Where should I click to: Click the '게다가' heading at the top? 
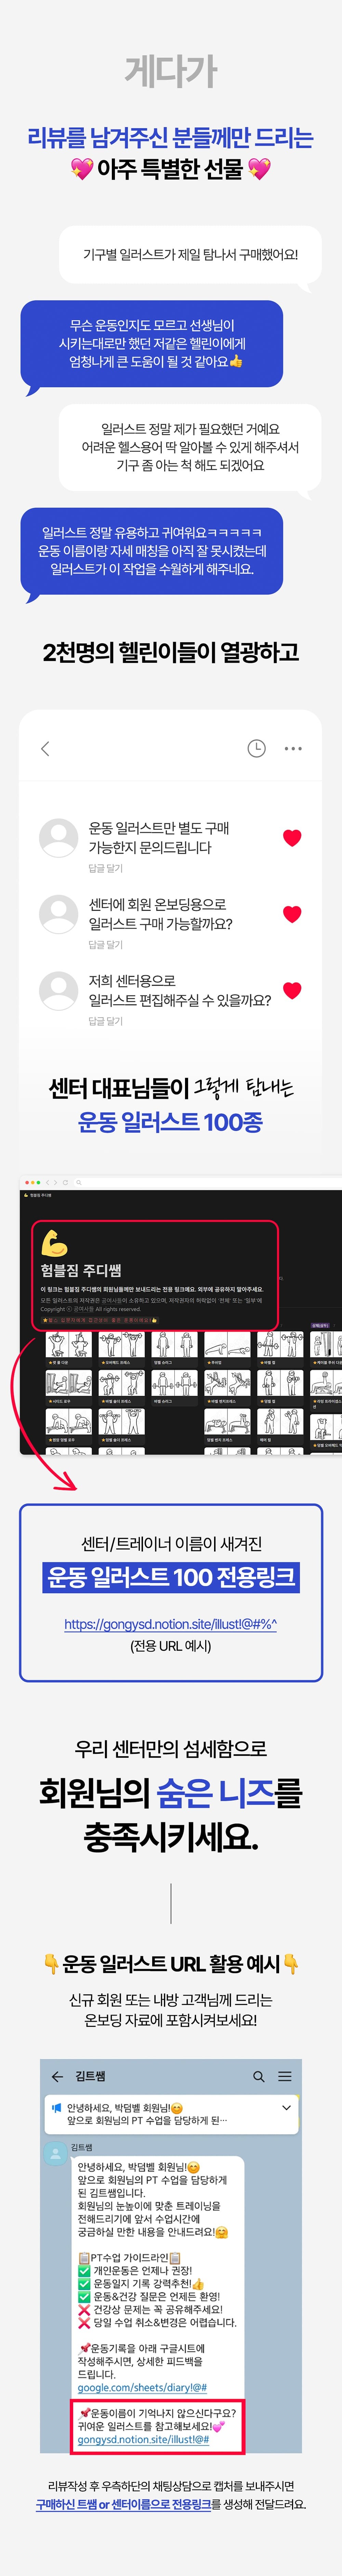click(x=171, y=71)
